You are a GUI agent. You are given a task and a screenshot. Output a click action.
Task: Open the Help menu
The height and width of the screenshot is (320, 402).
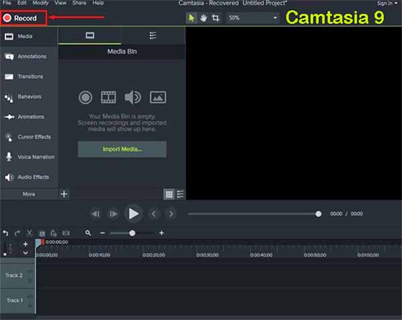pos(98,3)
